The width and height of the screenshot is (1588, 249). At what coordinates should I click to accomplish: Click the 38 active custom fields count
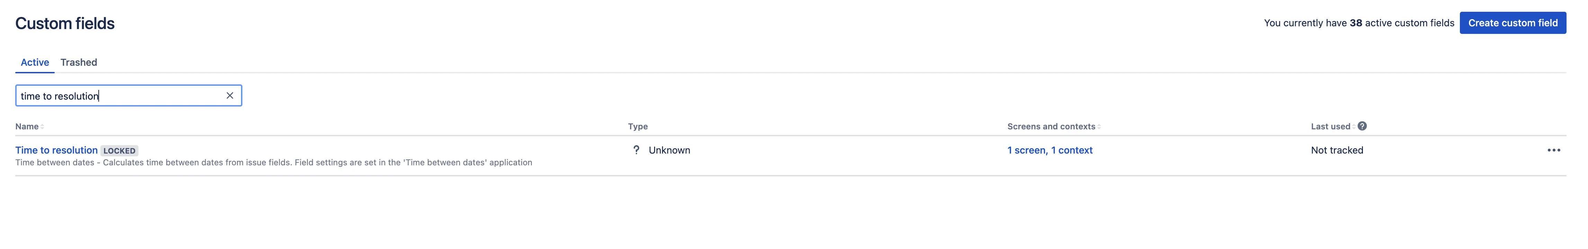click(1401, 23)
